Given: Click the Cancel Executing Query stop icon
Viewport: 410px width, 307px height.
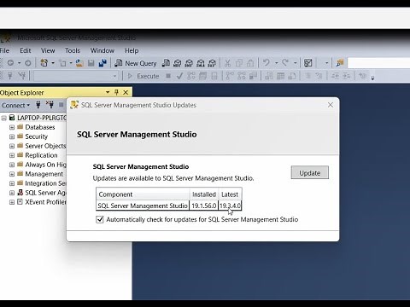Looking at the screenshot, I should coord(168,76).
